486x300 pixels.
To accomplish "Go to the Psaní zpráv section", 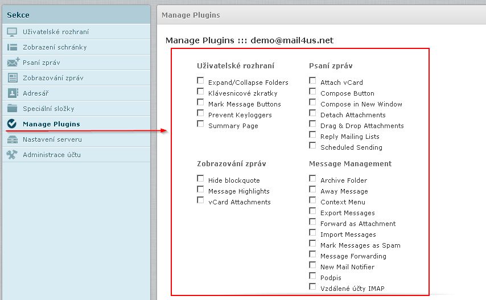I will [76, 62].
